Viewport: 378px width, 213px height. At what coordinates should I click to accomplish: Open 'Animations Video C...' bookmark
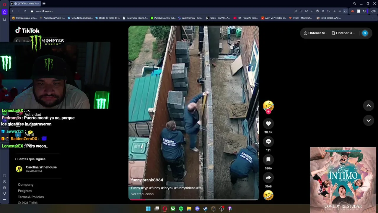point(52,18)
